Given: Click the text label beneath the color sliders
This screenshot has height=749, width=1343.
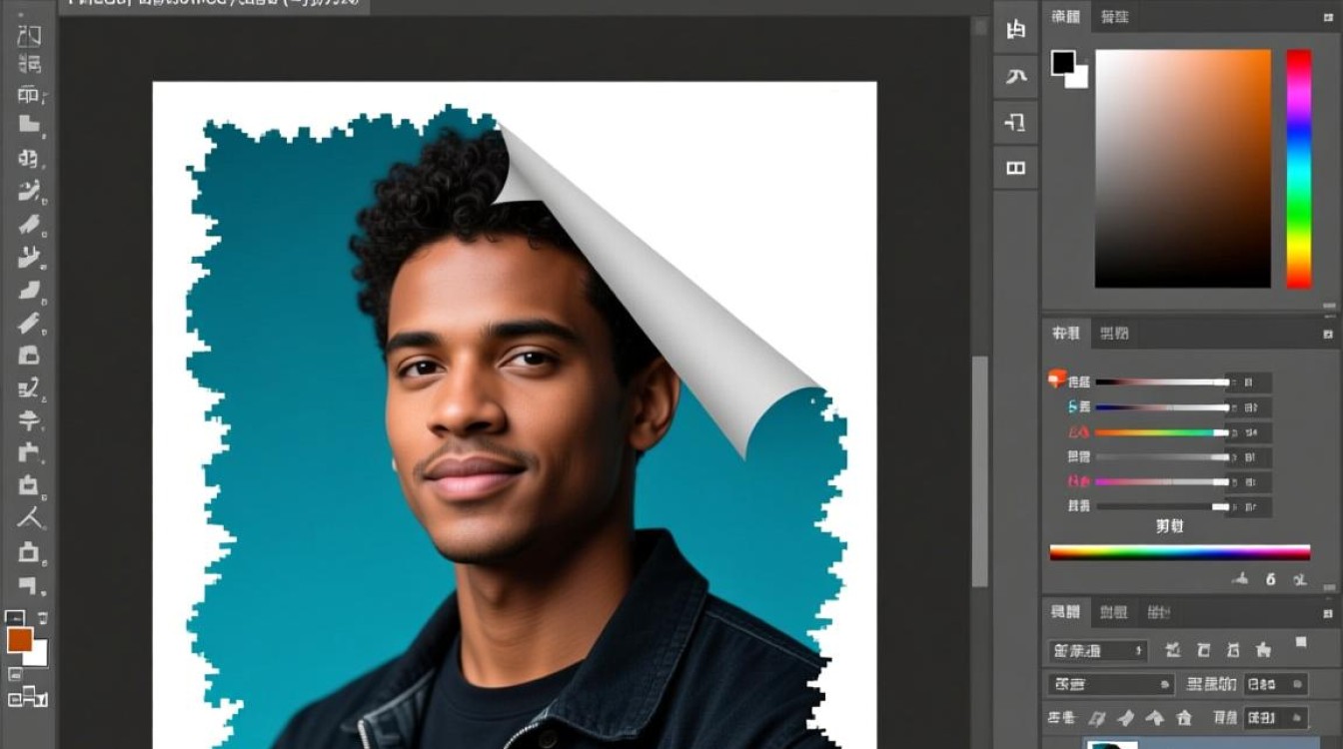Looking at the screenshot, I should pyautogui.click(x=1169, y=526).
